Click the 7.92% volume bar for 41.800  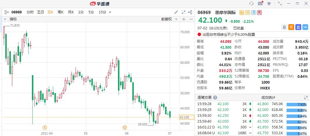297,105
